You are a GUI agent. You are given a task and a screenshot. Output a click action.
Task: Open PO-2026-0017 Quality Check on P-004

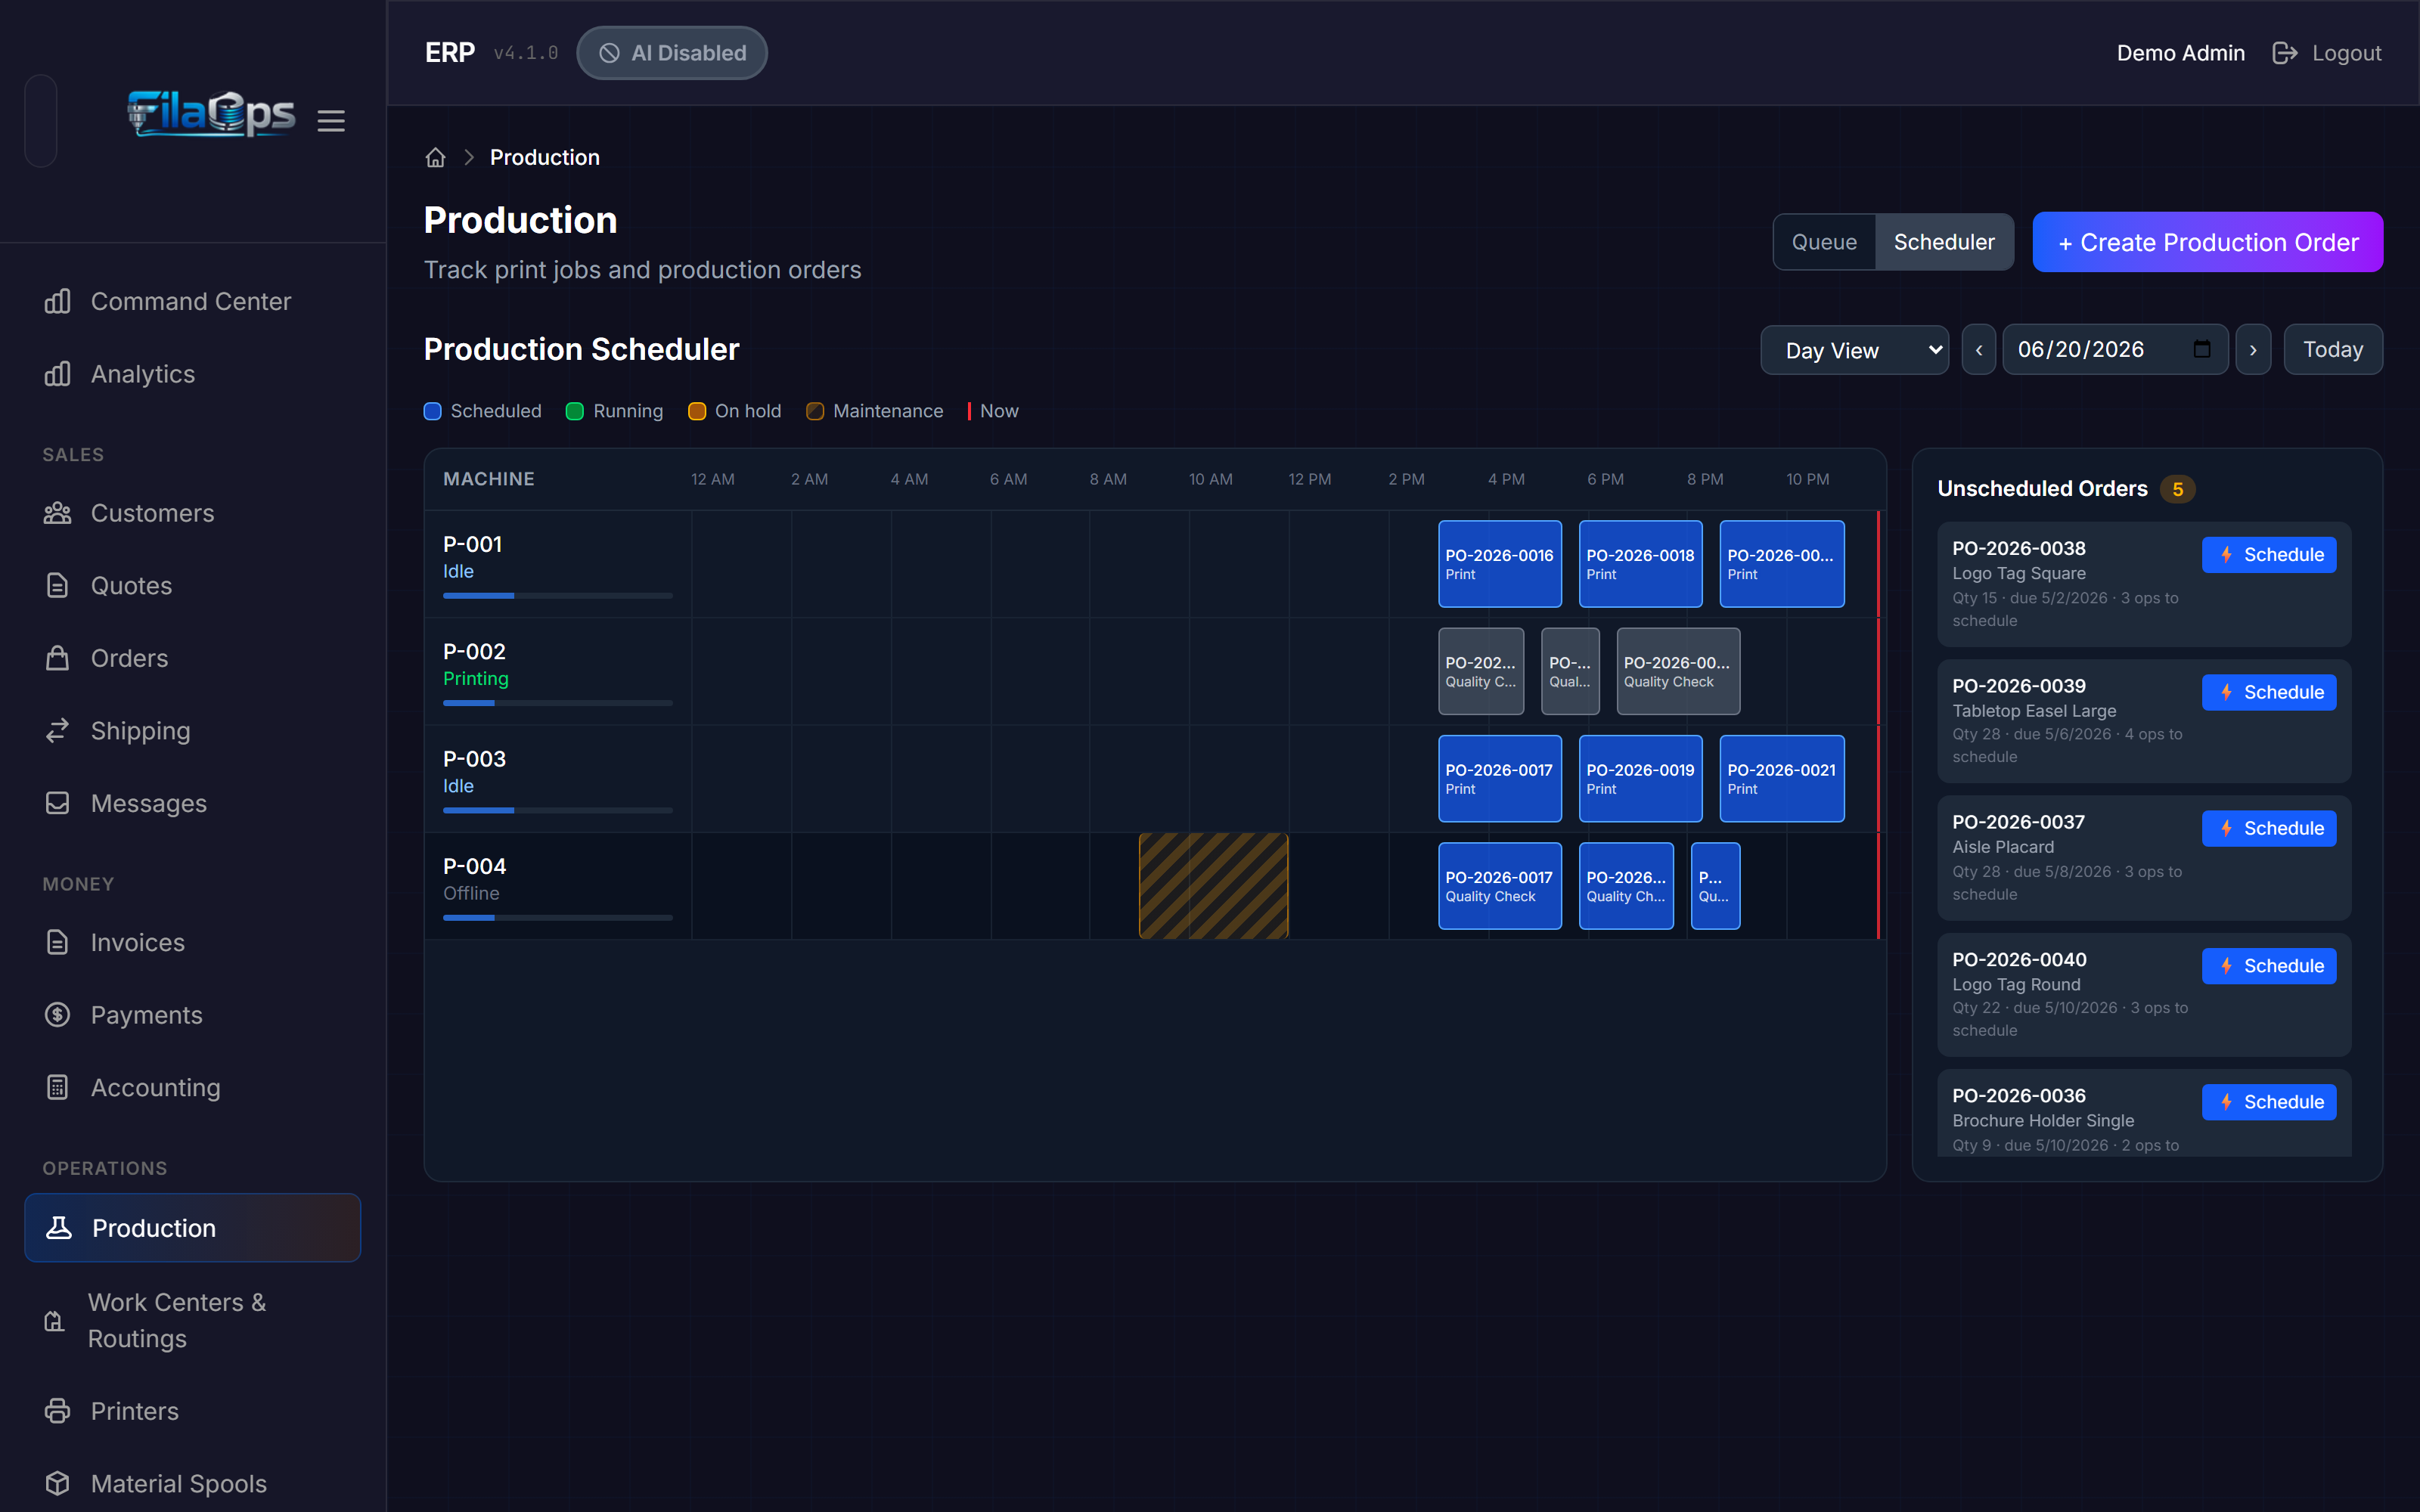pyautogui.click(x=1500, y=886)
